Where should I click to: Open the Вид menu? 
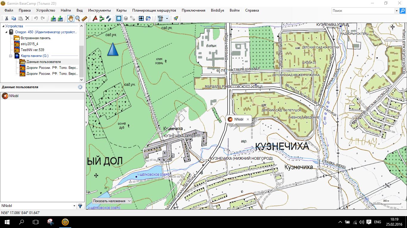click(80, 10)
